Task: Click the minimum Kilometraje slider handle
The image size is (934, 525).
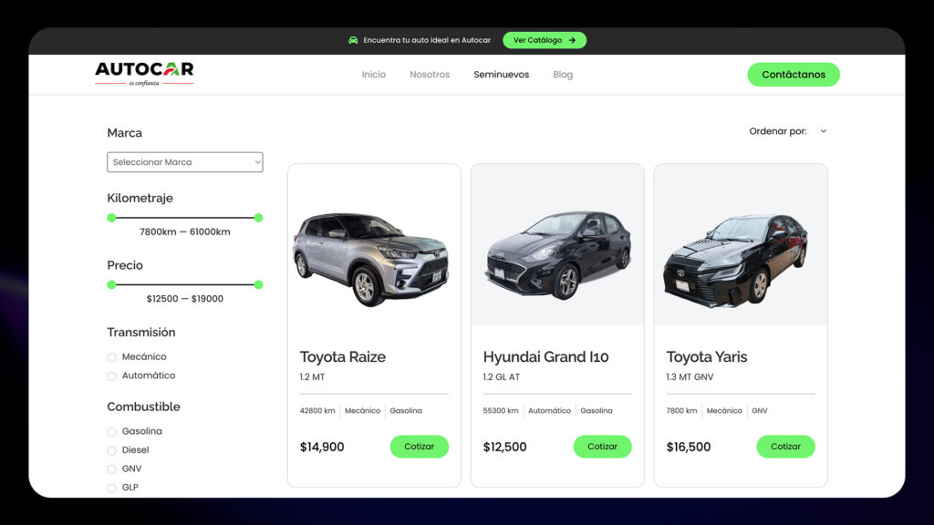Action: tap(111, 218)
